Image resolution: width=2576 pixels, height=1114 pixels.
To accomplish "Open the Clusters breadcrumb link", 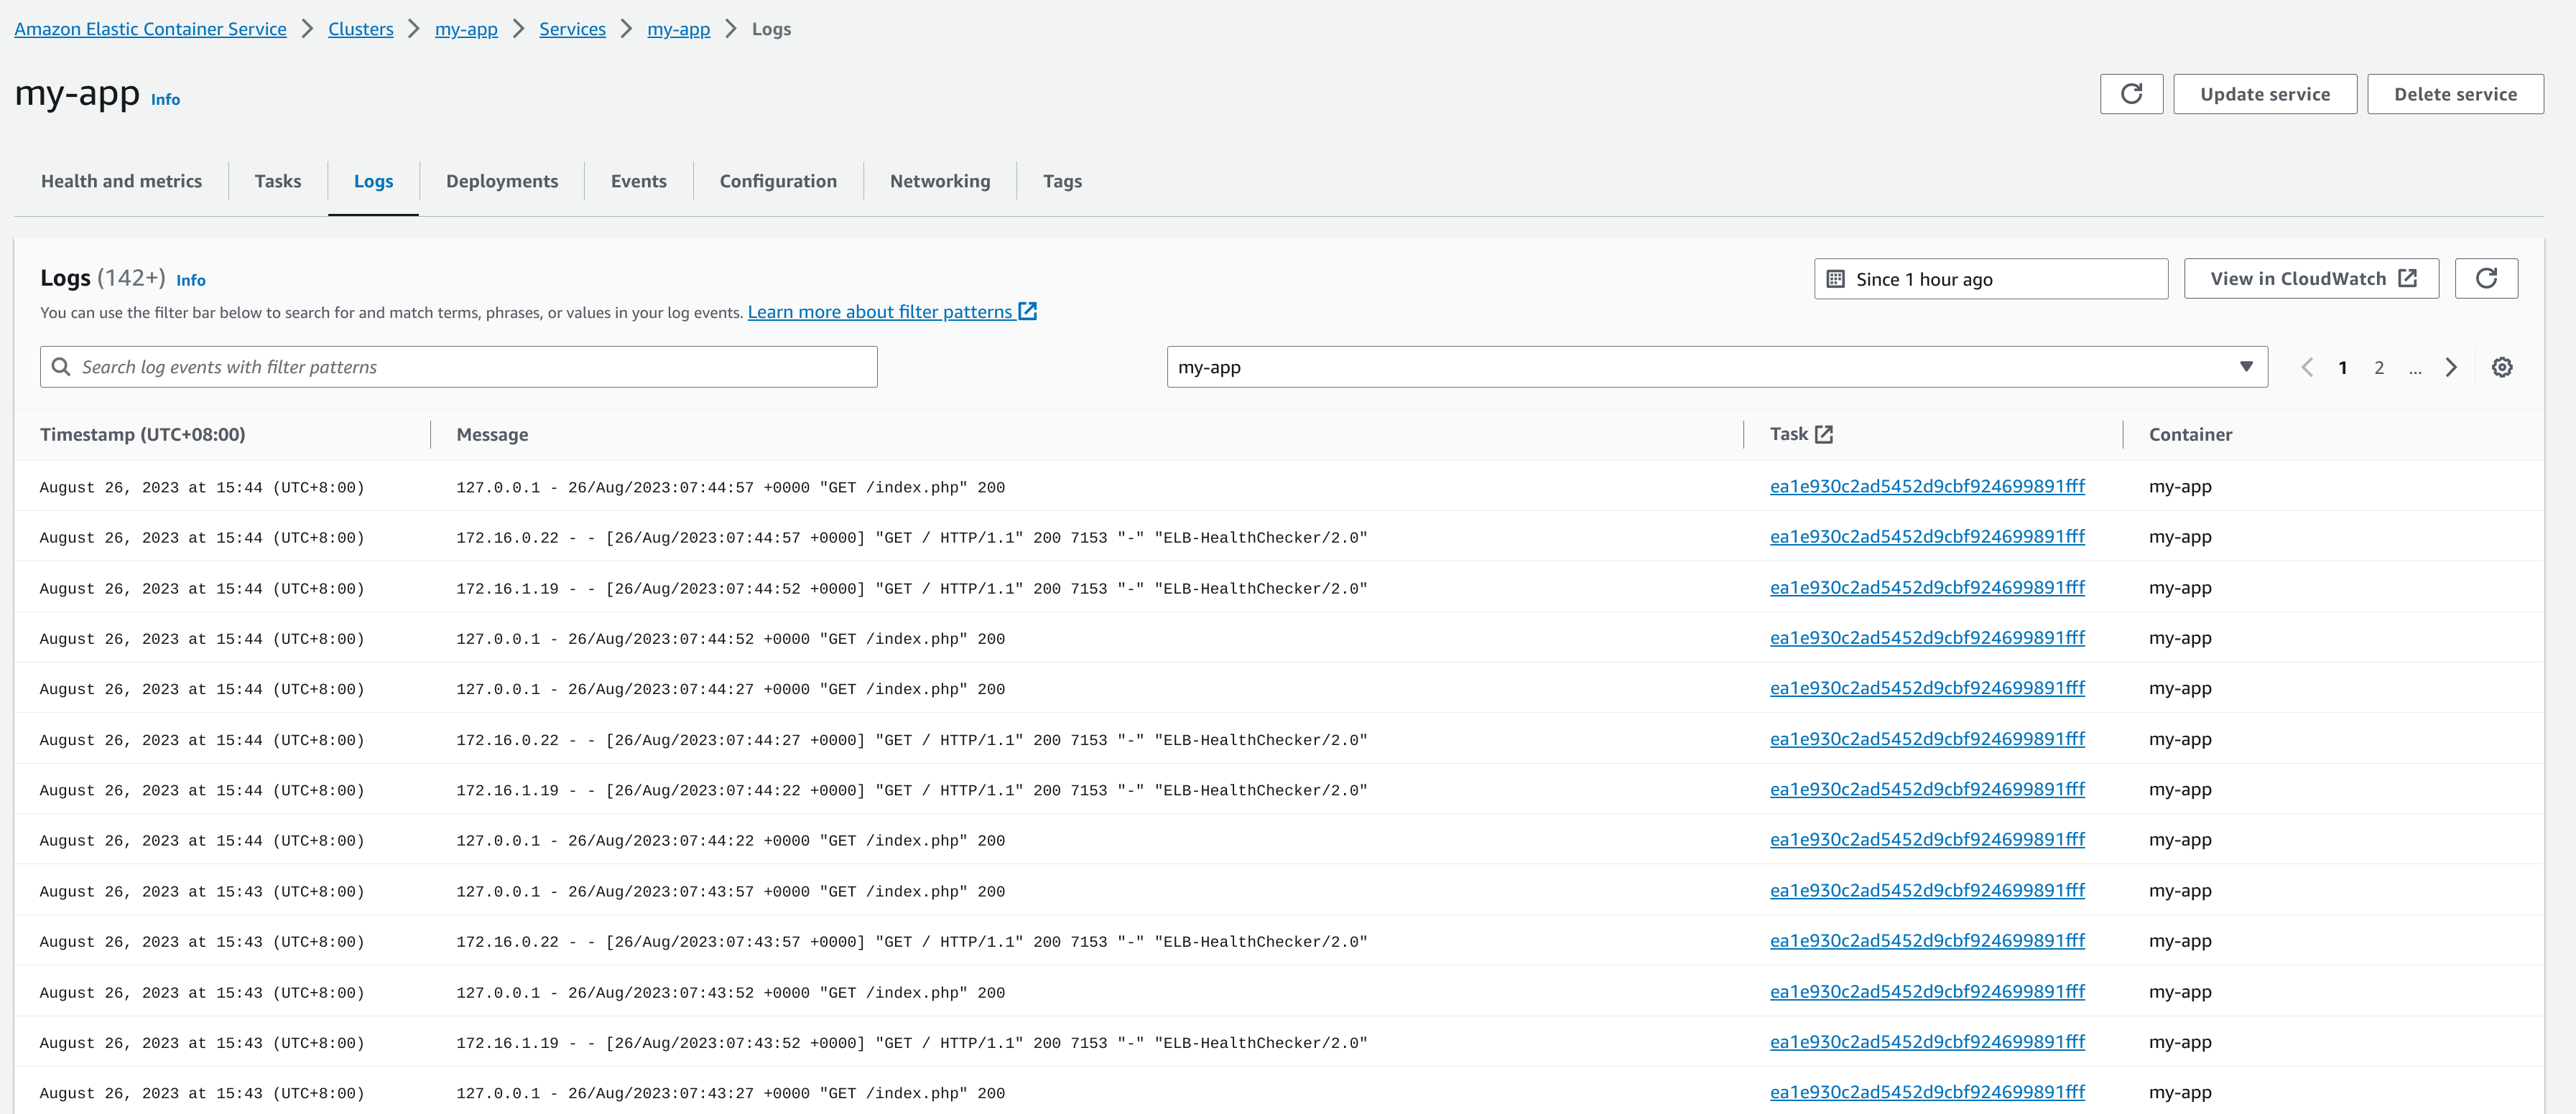I will pyautogui.click(x=360, y=29).
